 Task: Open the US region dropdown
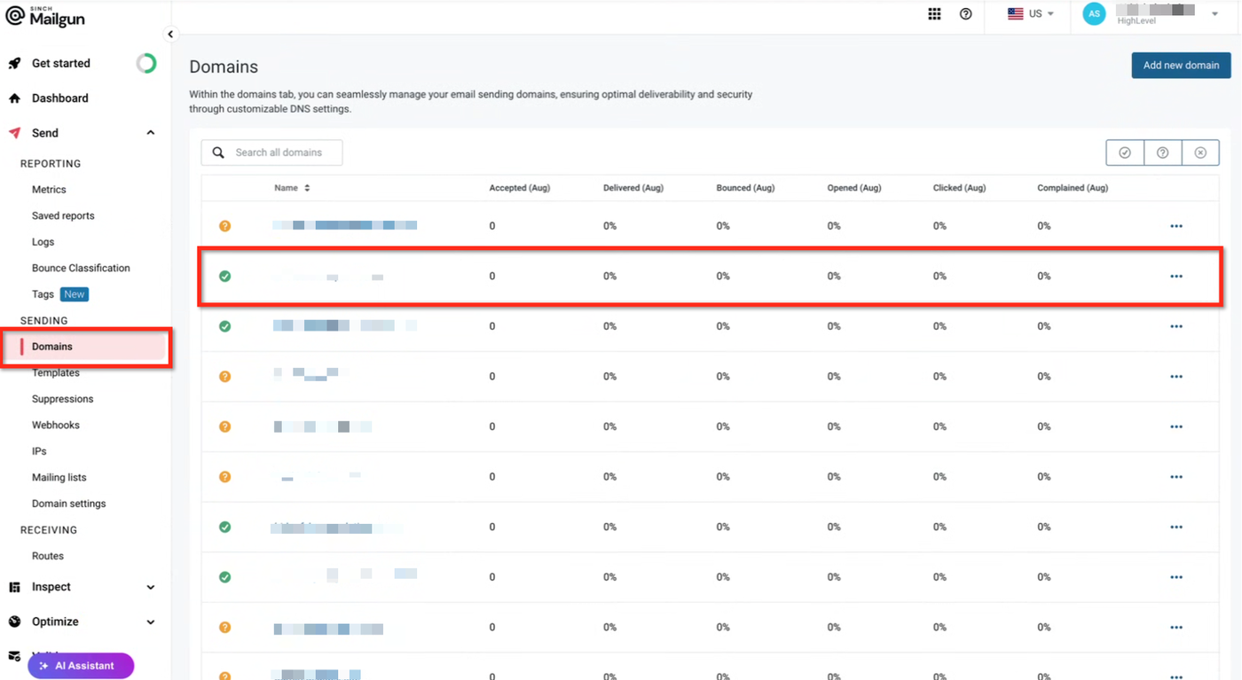[1031, 14]
